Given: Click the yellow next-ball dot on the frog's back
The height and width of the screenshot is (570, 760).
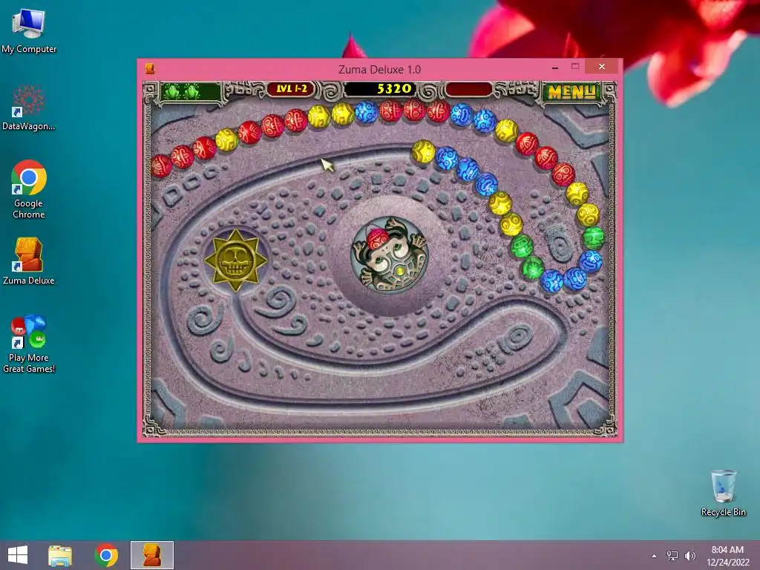Looking at the screenshot, I should pos(400,272).
